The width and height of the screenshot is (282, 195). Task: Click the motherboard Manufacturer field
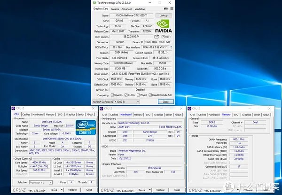tap(150, 123)
